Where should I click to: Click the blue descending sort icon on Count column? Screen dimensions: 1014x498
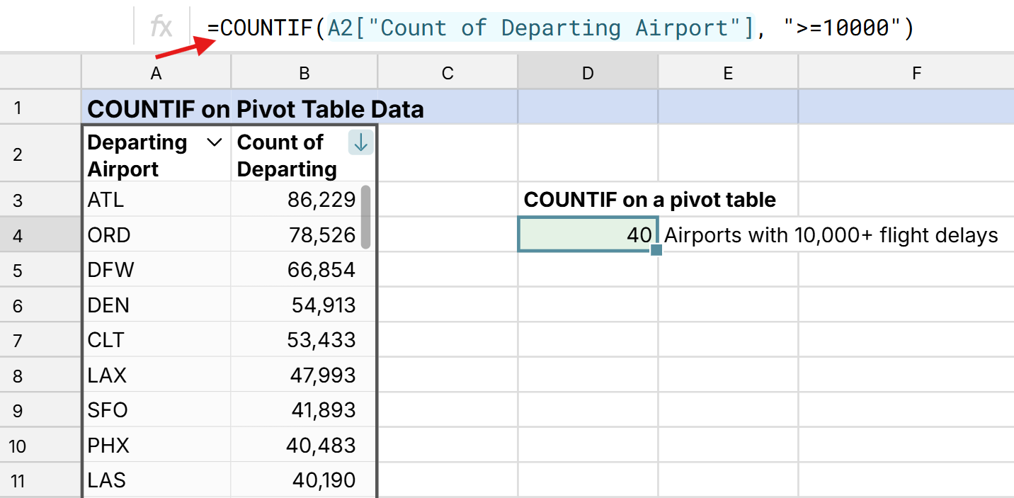click(x=360, y=142)
